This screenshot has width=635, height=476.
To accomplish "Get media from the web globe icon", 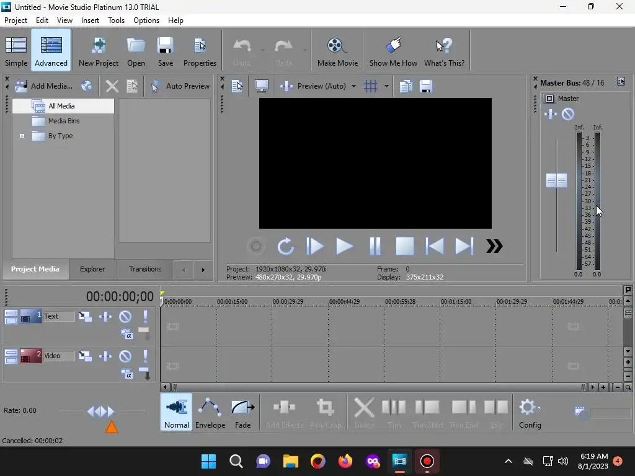I will [x=87, y=86].
